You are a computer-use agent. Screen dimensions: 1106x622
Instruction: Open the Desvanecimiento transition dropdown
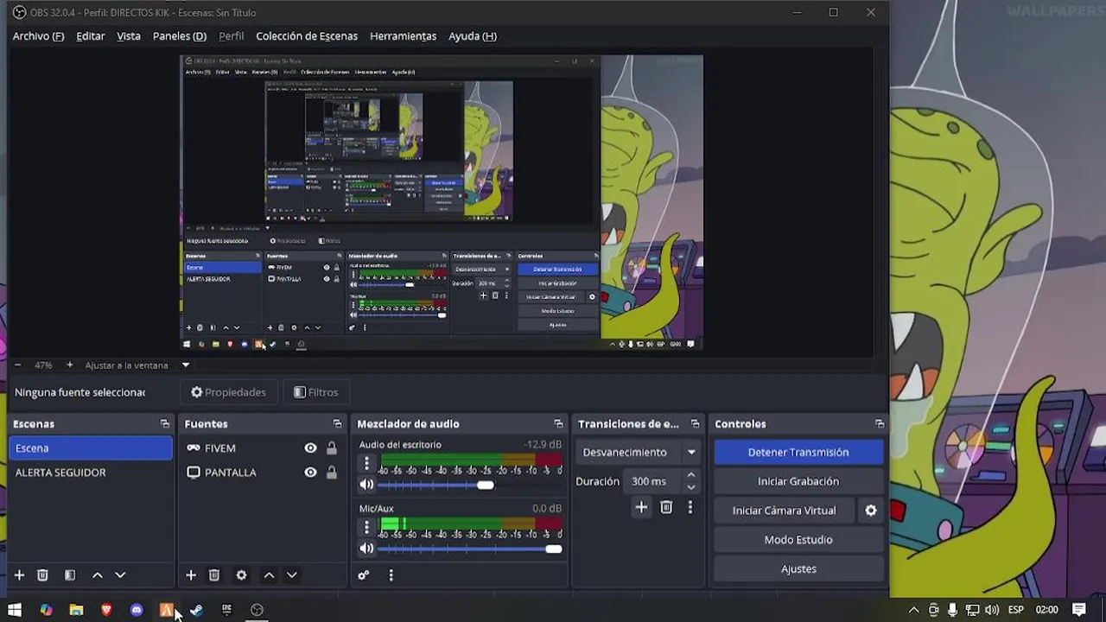click(x=639, y=452)
